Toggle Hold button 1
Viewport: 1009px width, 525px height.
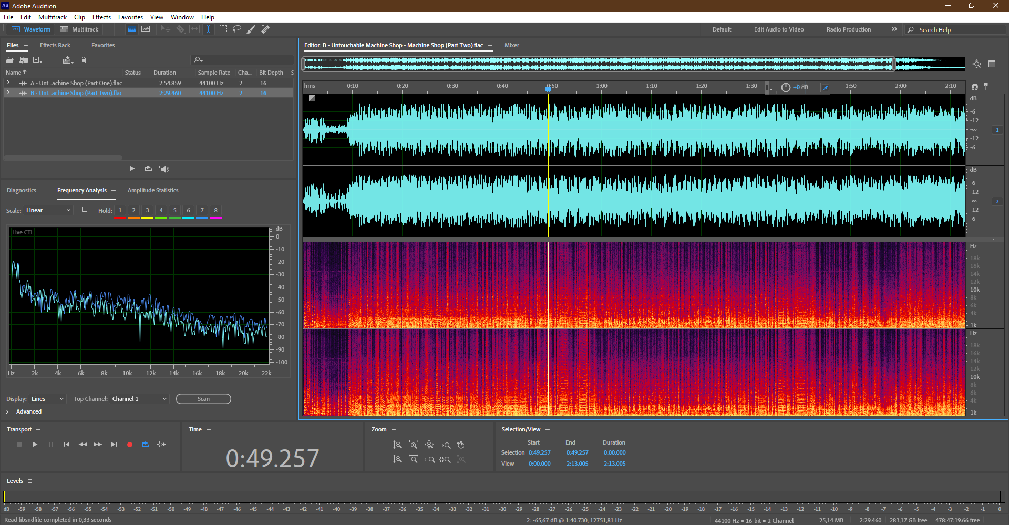(120, 210)
